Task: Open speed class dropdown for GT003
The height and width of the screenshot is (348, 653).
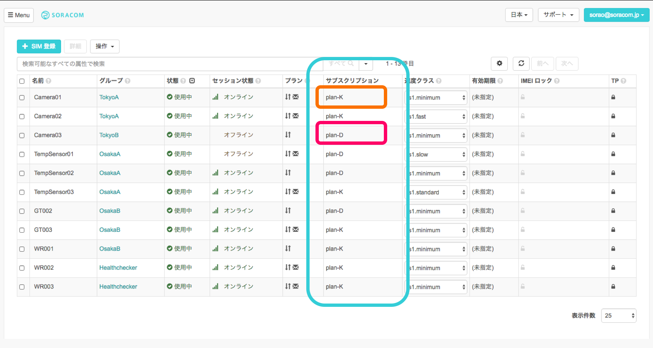Action: click(x=436, y=230)
